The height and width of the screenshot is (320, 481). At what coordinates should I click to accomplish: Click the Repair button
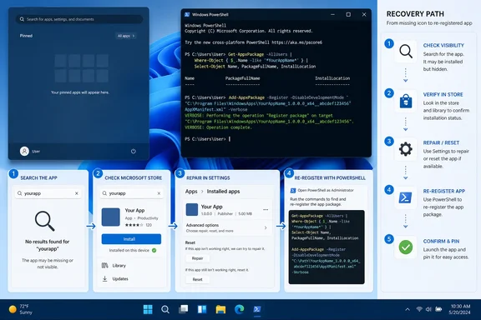198,258
